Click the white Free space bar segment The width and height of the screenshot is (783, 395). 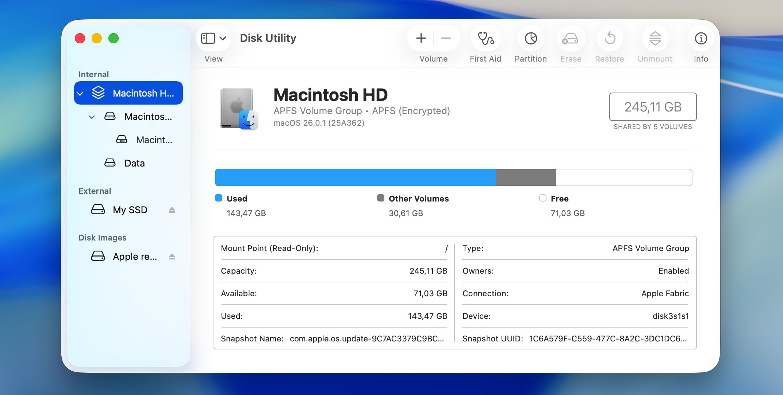tap(624, 177)
